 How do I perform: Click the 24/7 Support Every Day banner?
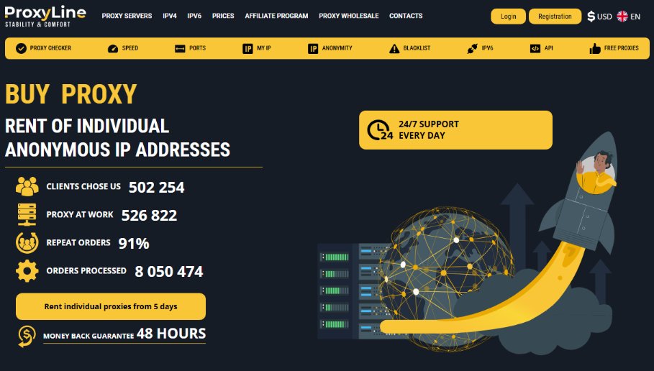click(x=455, y=130)
